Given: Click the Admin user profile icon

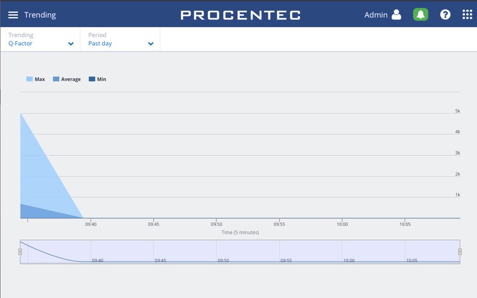Looking at the screenshot, I should pos(396,14).
